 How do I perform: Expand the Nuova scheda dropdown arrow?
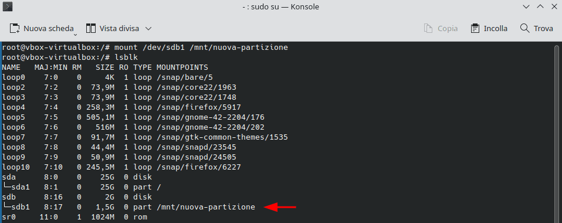[75, 35]
